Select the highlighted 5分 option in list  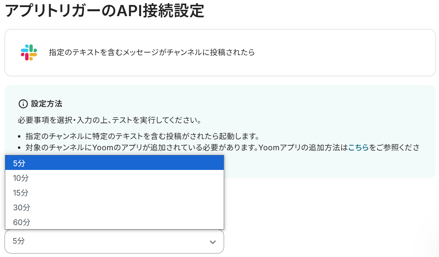pyautogui.click(x=114, y=163)
